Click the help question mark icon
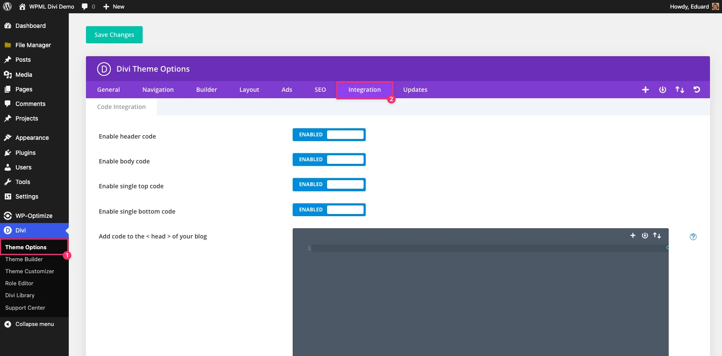This screenshot has width=722, height=356. [x=693, y=237]
